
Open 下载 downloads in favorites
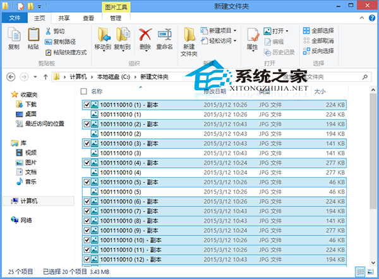[x=27, y=104]
